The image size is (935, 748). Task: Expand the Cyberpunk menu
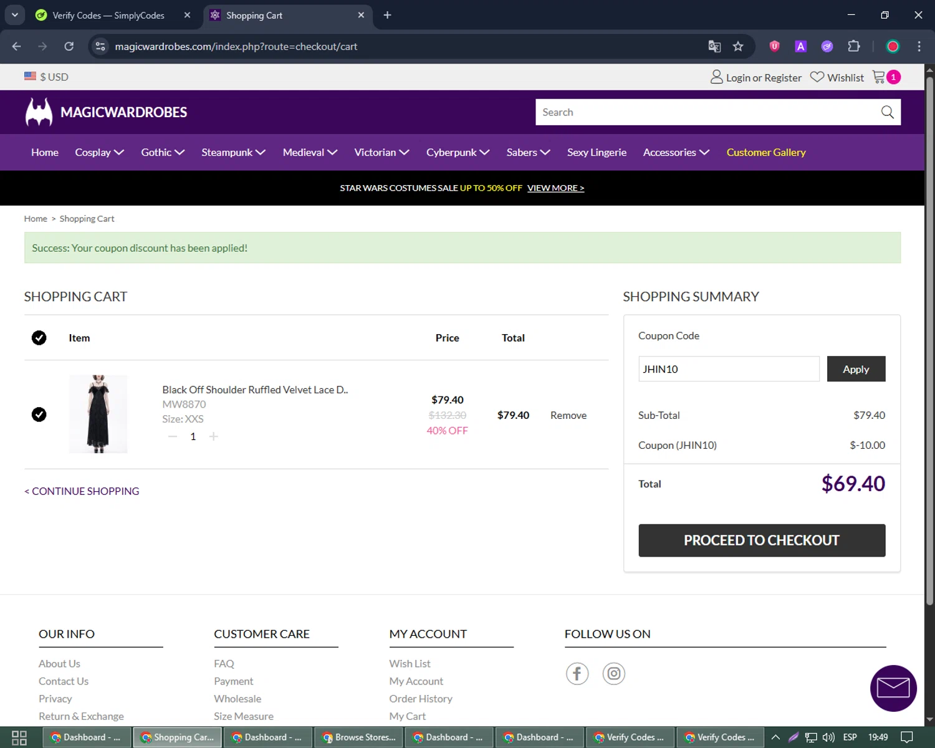[x=458, y=152]
